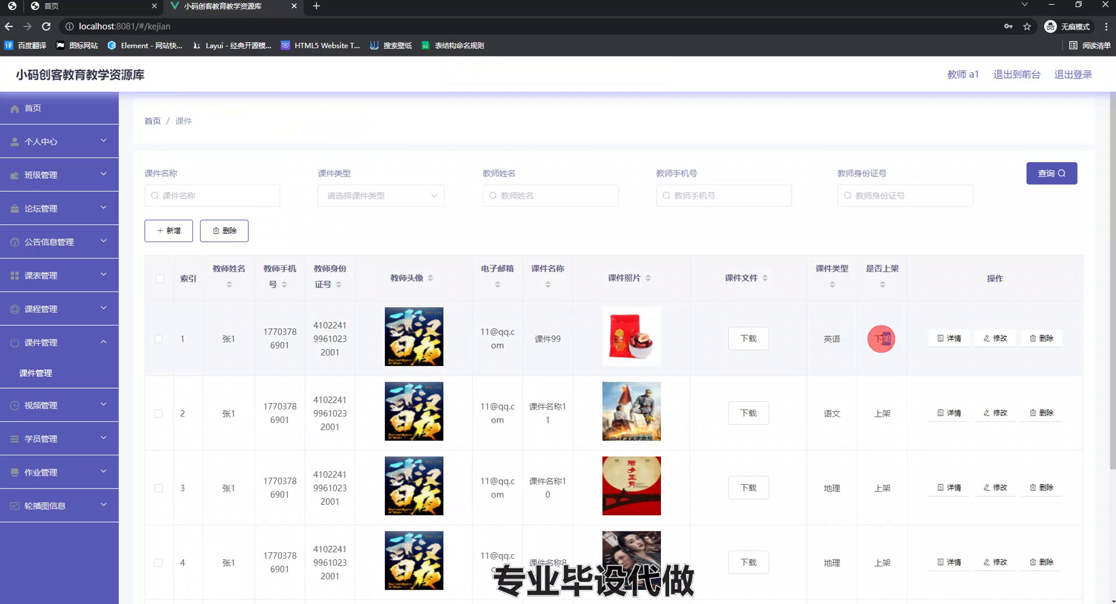Go back with browser back arrow

click(x=9, y=26)
